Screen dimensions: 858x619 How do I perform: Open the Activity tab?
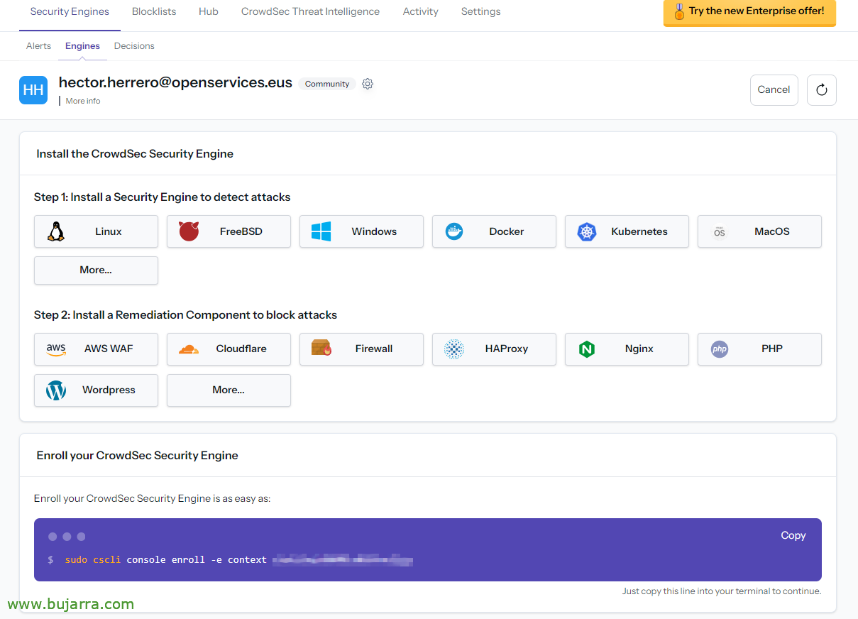420,11
